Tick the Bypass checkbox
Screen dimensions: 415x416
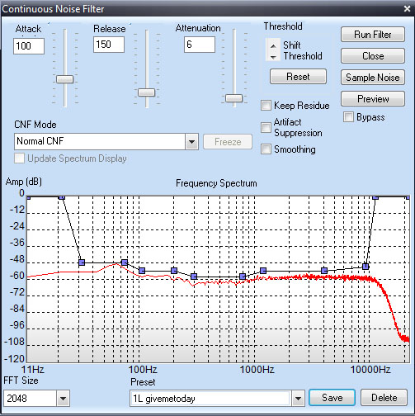[348, 117]
